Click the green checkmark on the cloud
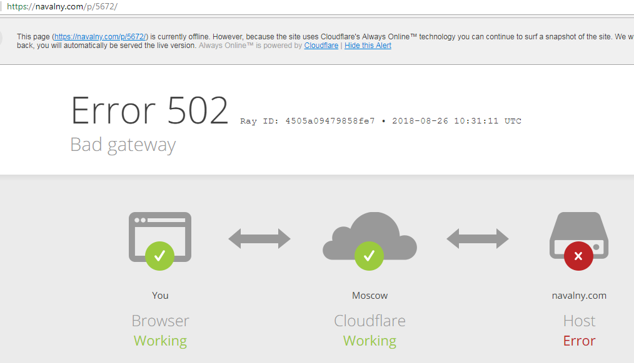Viewport: 634px width, 363px height. [x=370, y=255]
